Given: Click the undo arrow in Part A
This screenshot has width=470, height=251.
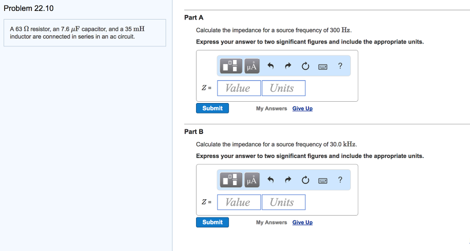Looking at the screenshot, I should pos(271,66).
